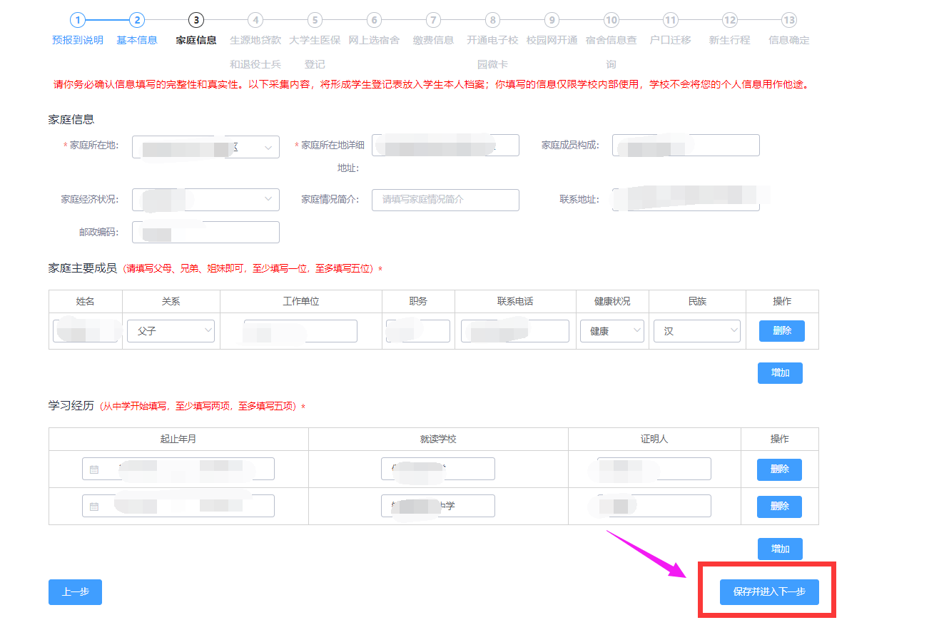Click step 1 circle 预报到说明
The image size is (944, 625).
(x=78, y=20)
